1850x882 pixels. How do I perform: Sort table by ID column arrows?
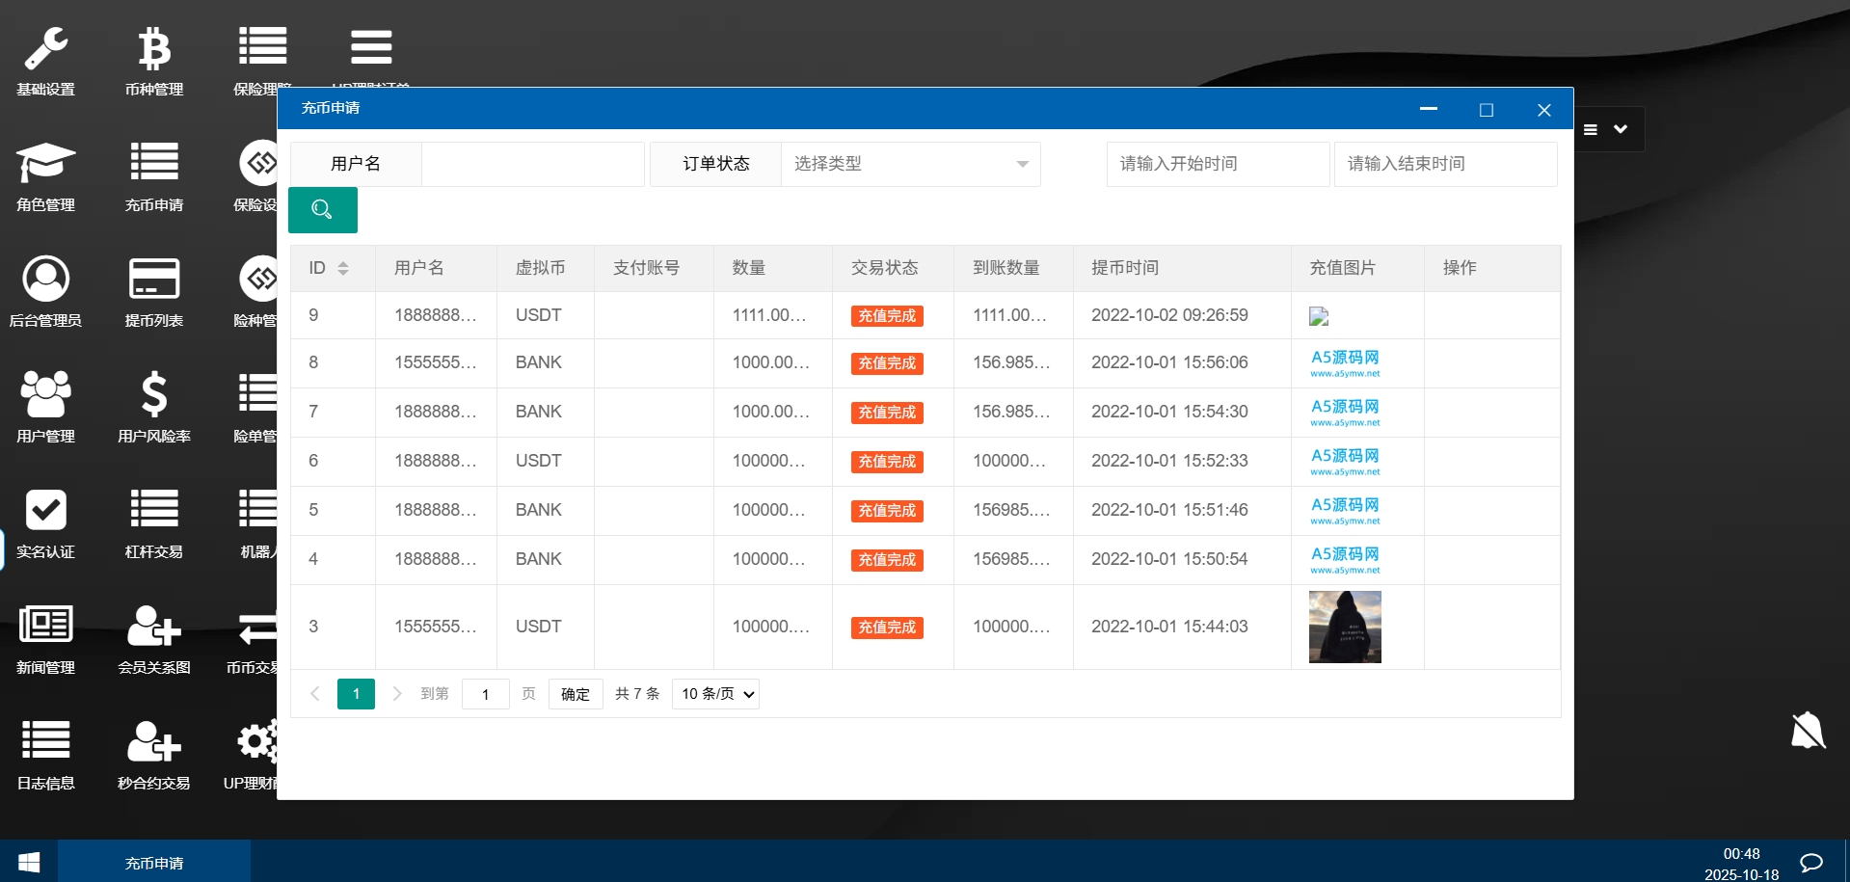pyautogui.click(x=343, y=268)
